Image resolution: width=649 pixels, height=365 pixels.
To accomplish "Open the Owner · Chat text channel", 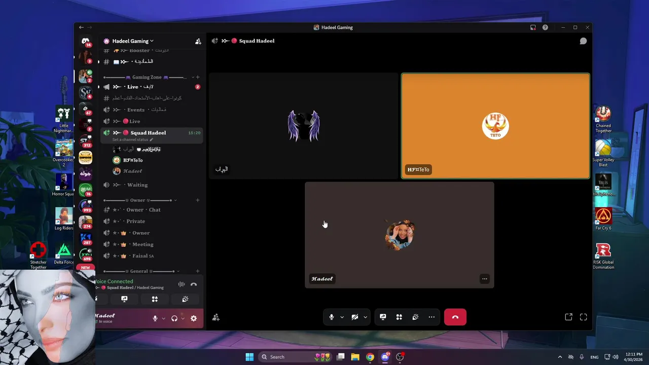I will point(151,209).
